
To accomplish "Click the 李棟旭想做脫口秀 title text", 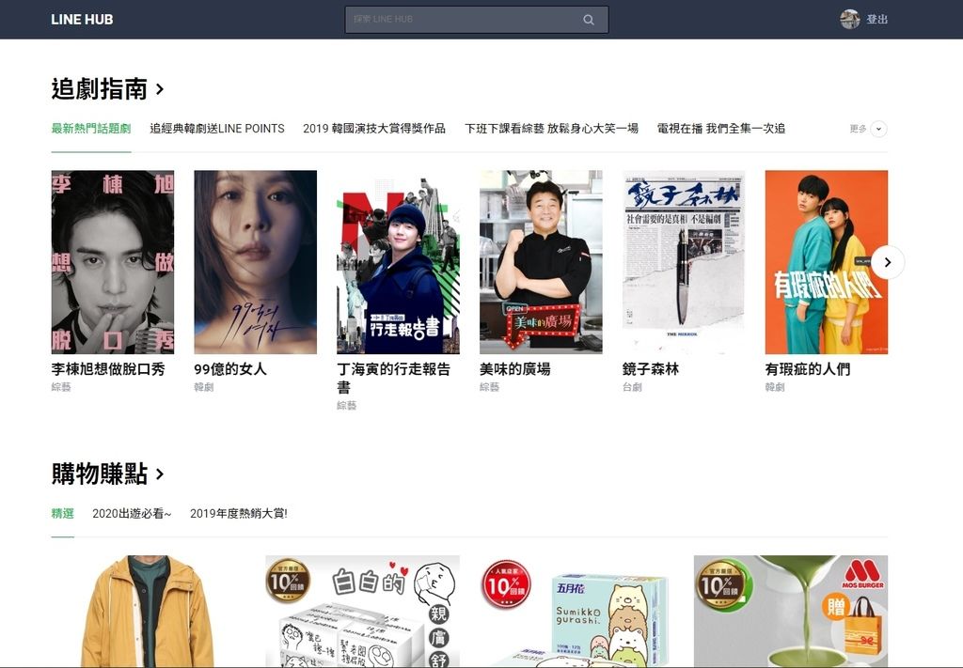I will (108, 369).
